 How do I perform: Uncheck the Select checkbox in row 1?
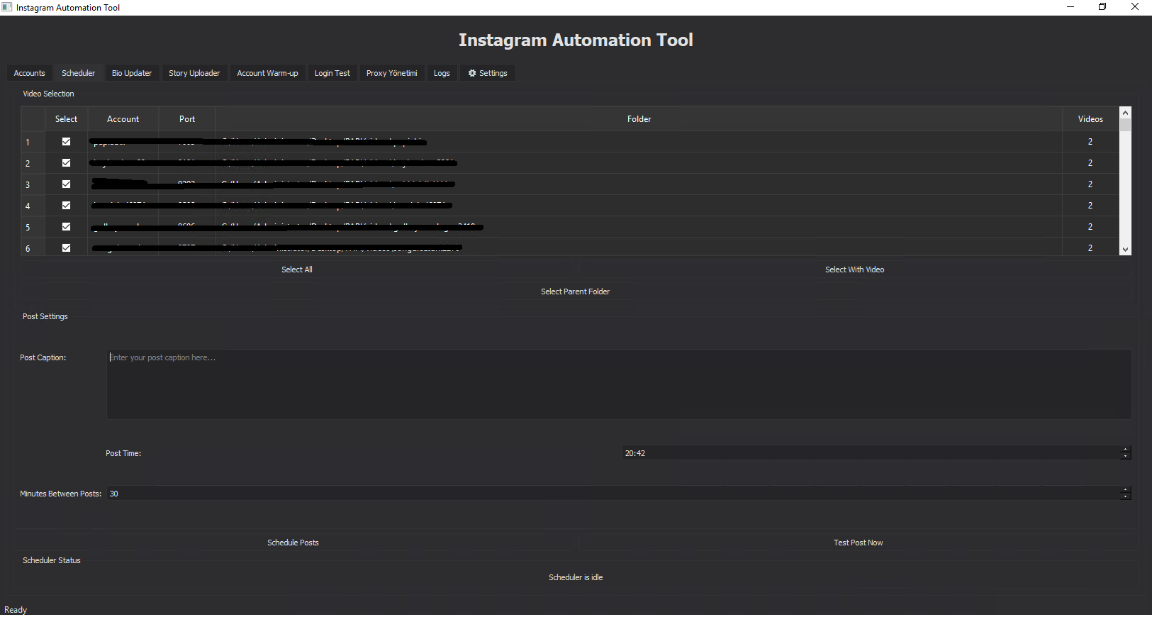tap(66, 142)
